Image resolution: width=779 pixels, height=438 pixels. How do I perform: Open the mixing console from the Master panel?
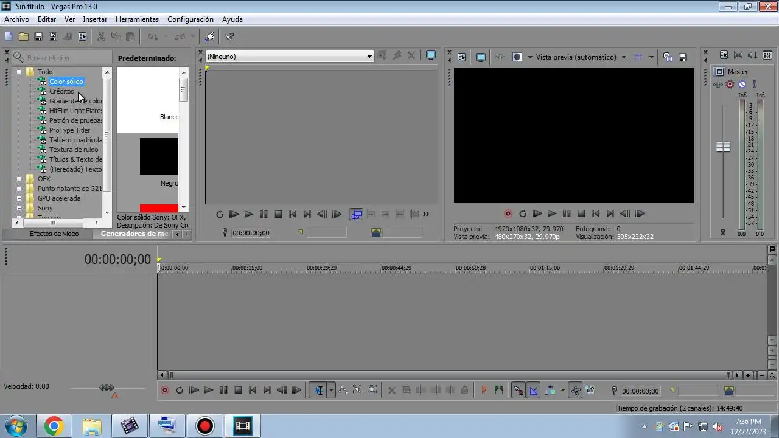point(767,55)
